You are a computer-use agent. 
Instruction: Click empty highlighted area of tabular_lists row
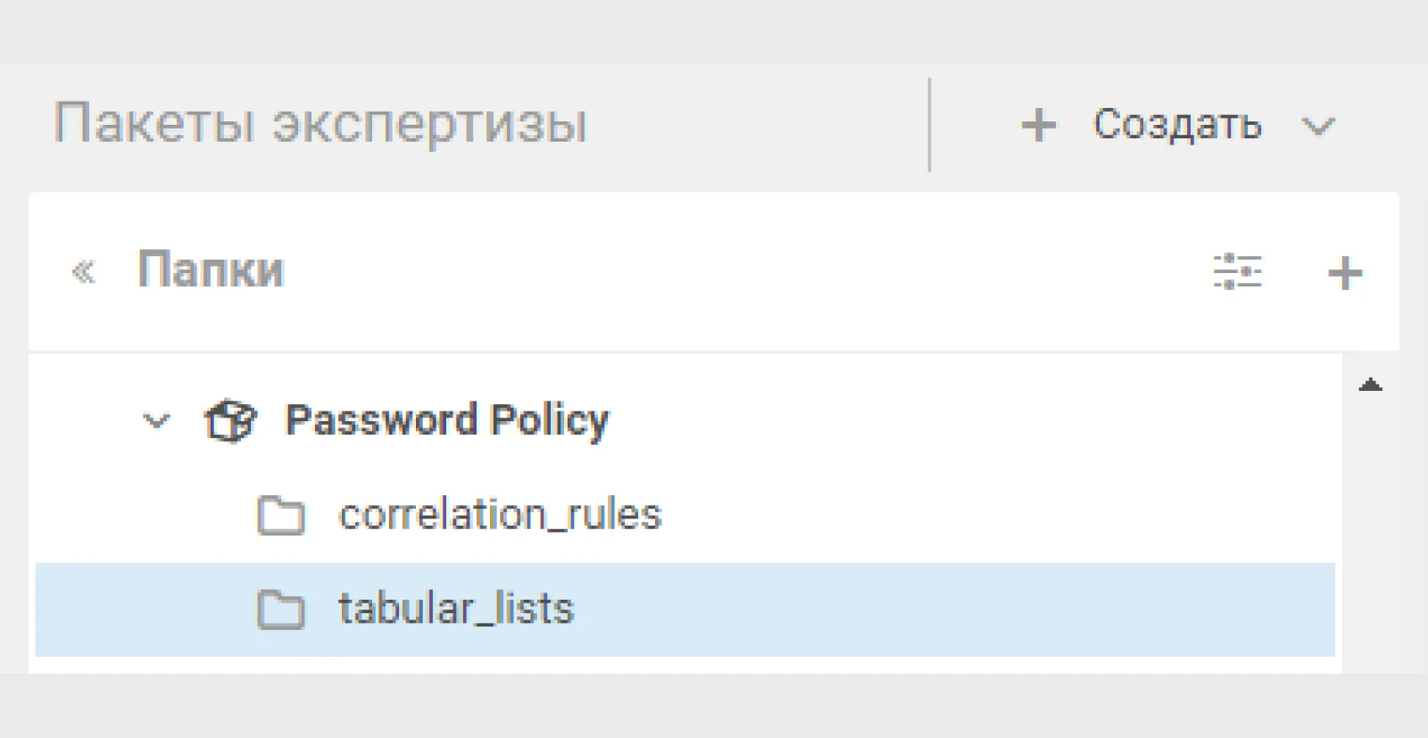[955, 609]
